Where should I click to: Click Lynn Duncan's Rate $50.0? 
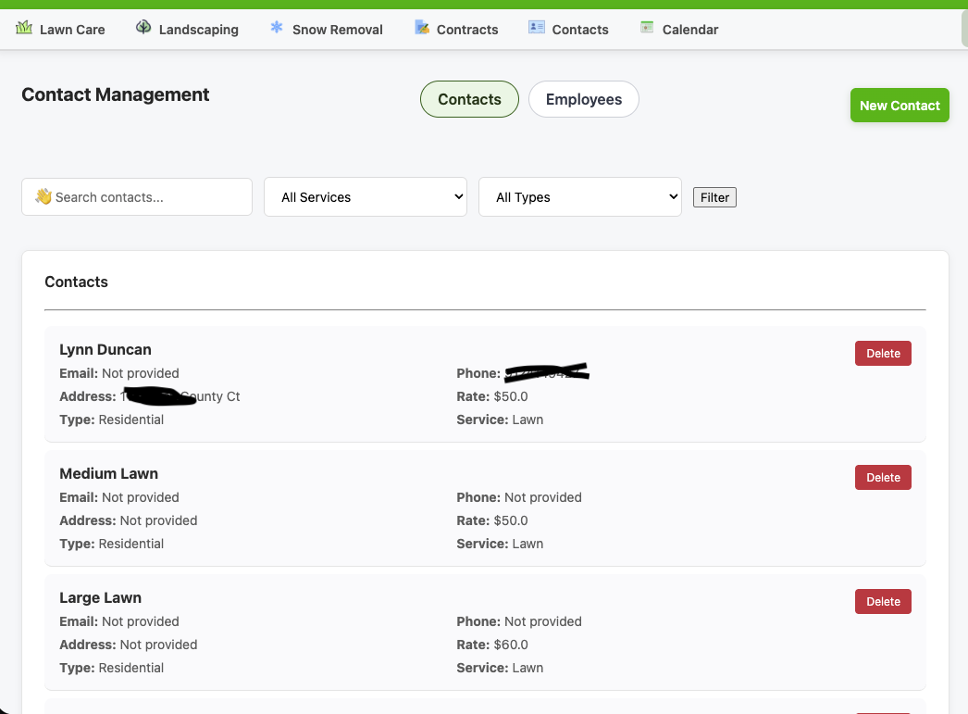[x=492, y=396]
